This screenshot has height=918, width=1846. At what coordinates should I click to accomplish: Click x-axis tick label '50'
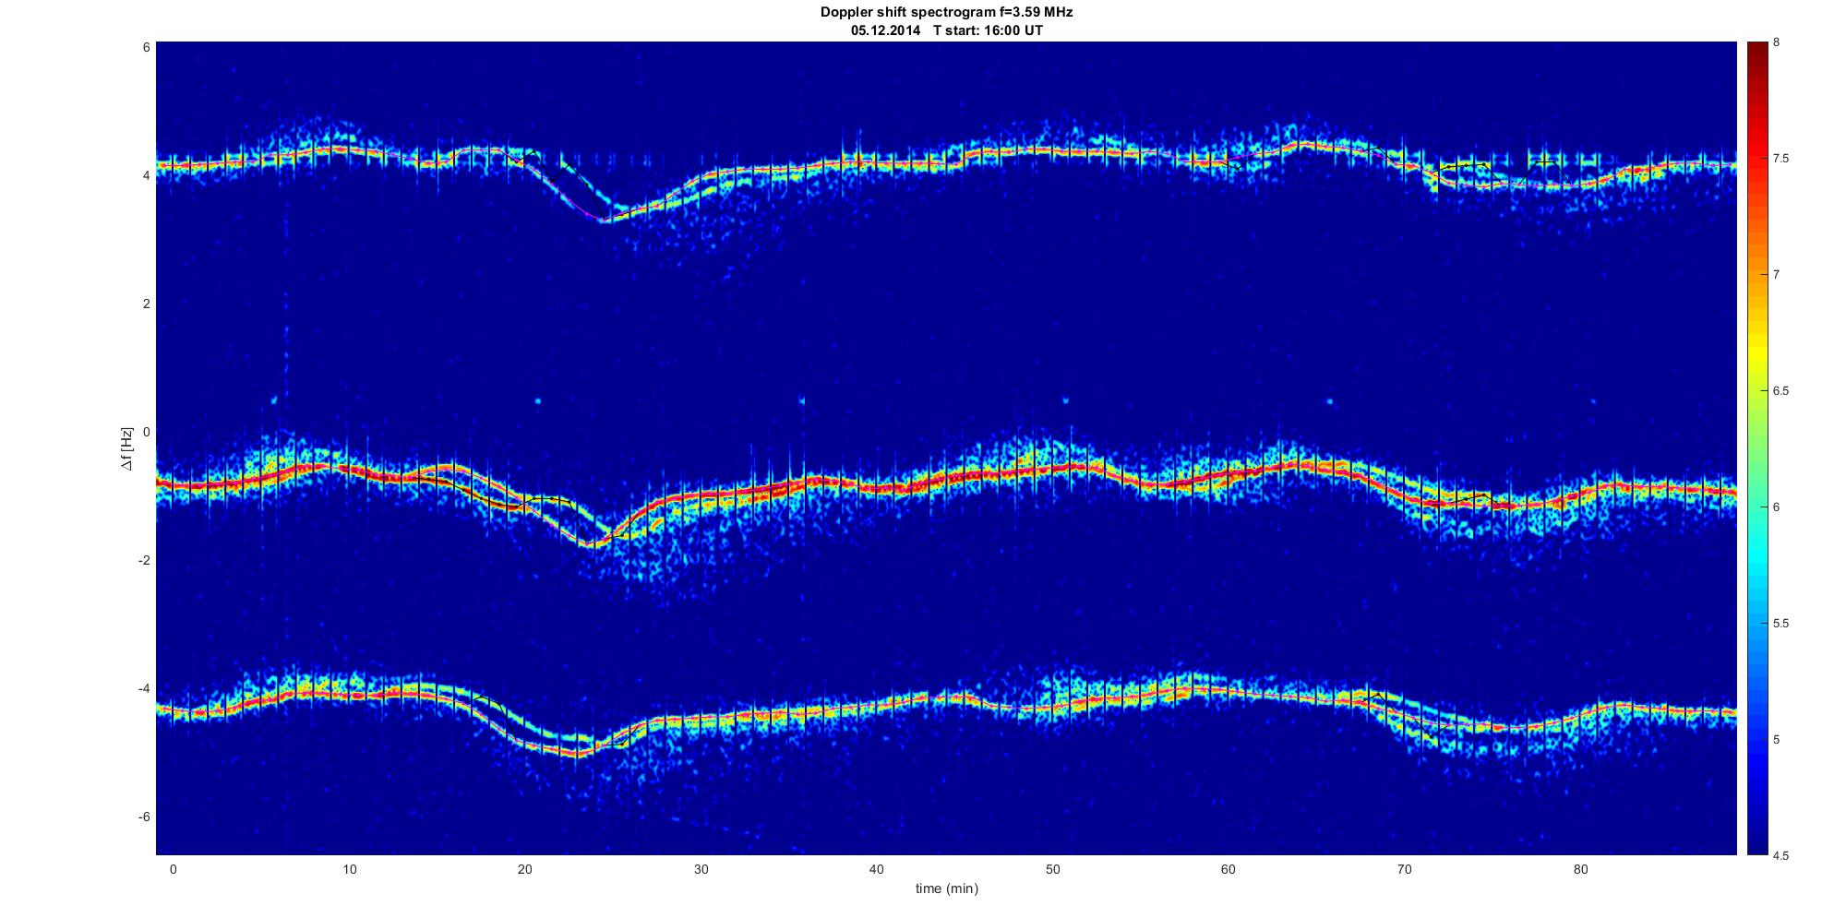(x=1052, y=869)
